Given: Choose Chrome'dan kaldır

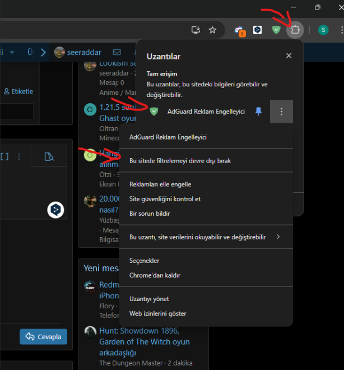Looking at the screenshot, I should (206, 275).
